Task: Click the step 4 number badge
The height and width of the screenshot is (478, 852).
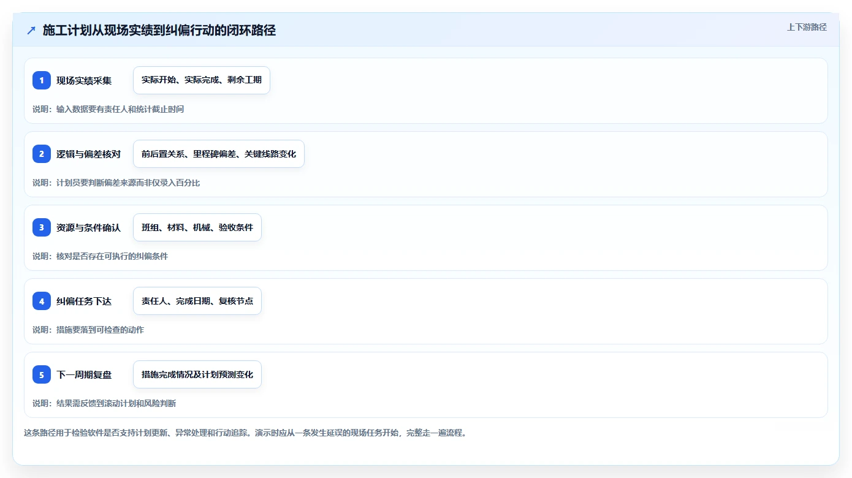Action: pyautogui.click(x=42, y=301)
